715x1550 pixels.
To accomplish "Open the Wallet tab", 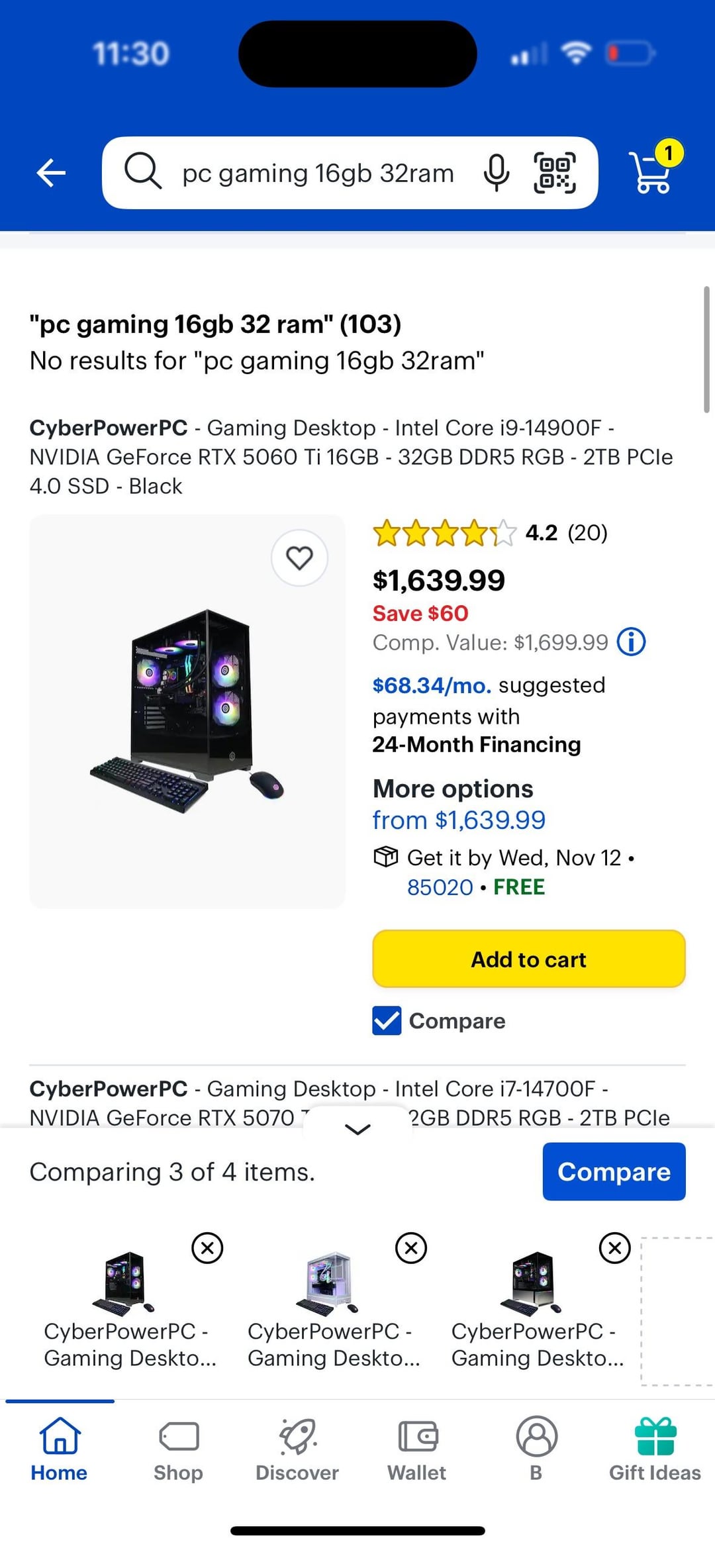I will click(417, 1449).
